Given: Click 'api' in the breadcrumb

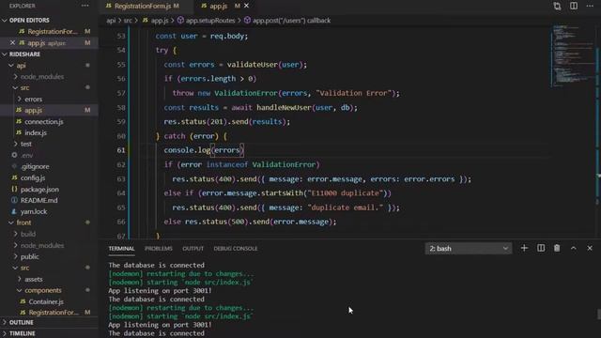Looking at the screenshot, I should pos(111,21).
